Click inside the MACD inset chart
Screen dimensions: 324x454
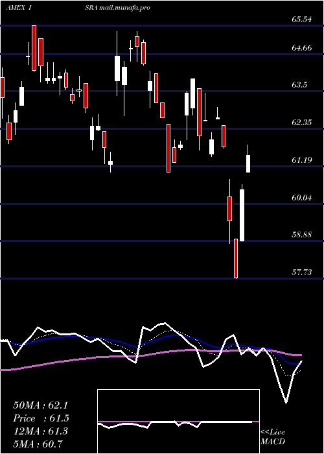[x=178, y=422]
